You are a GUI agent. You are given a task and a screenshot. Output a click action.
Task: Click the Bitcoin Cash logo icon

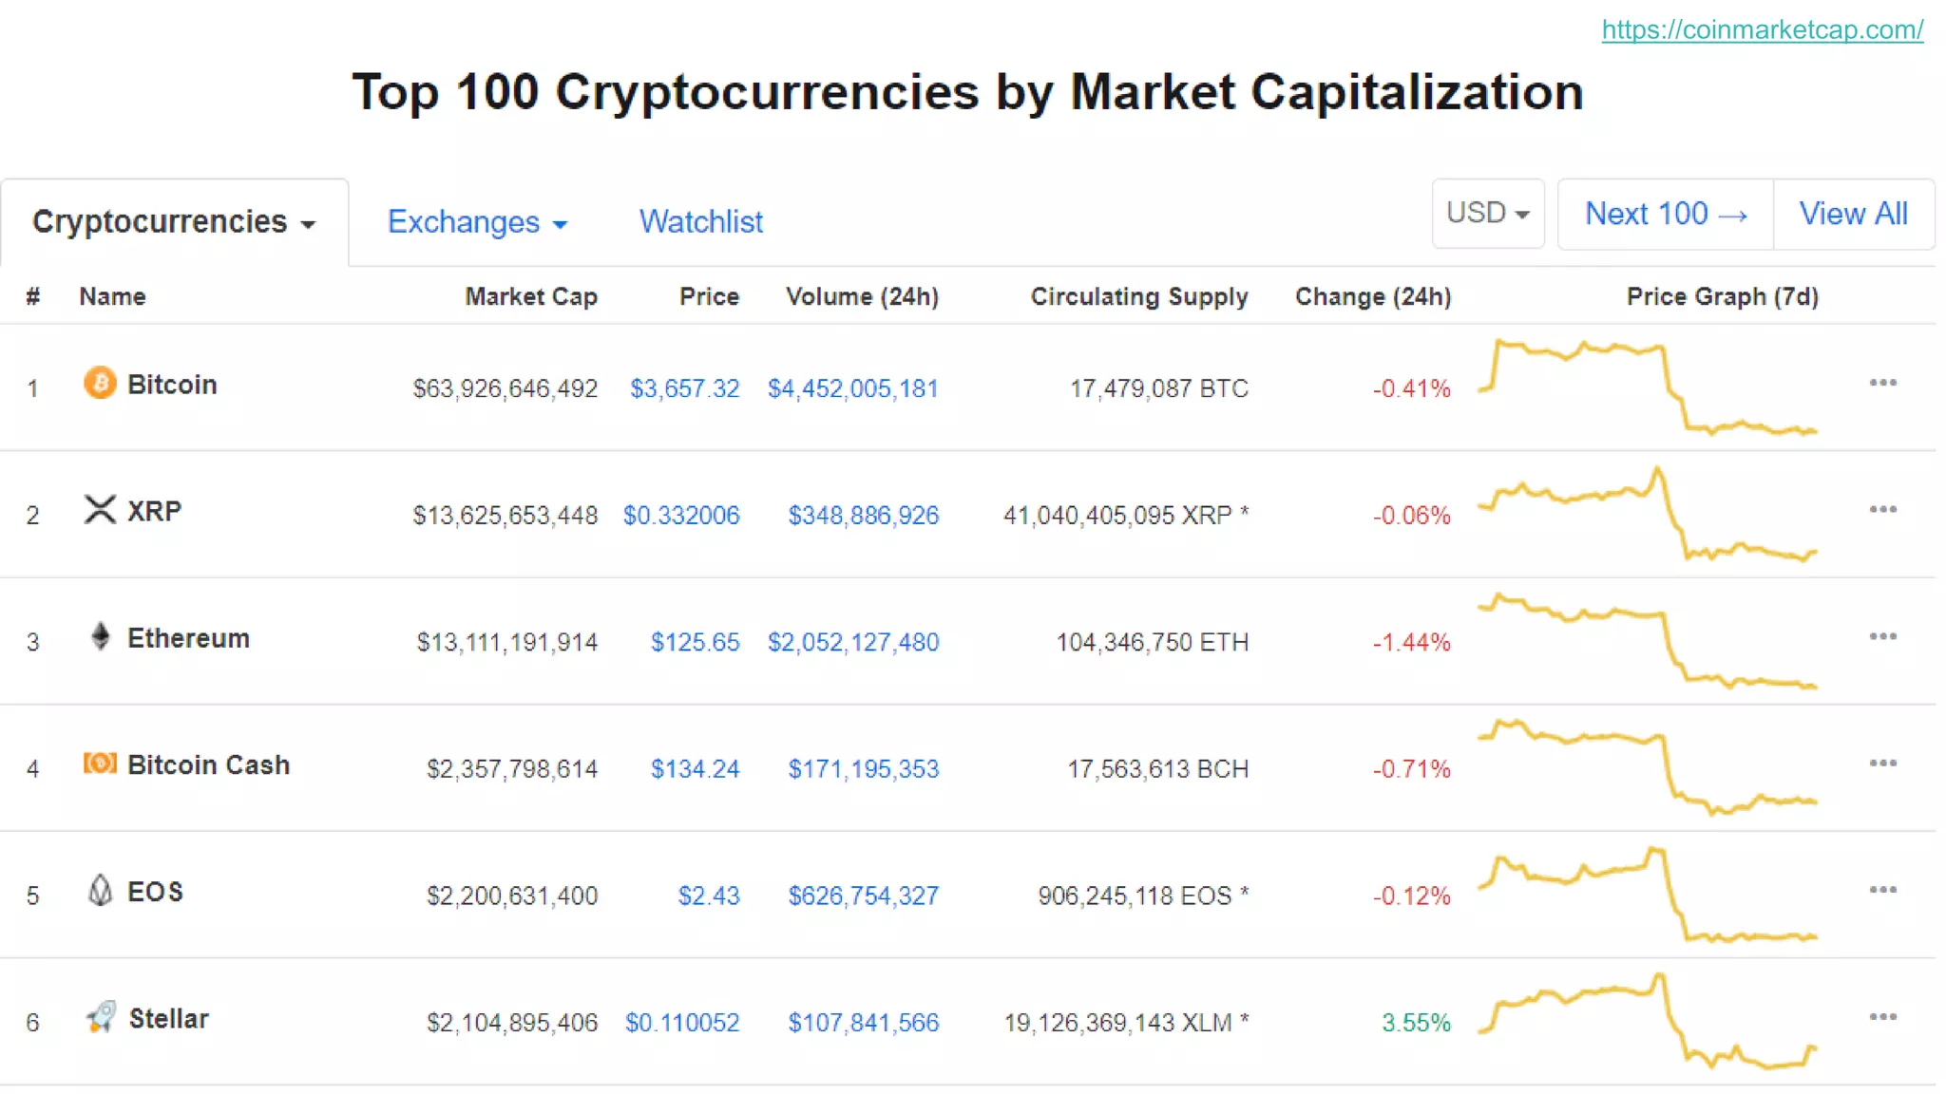point(100,764)
